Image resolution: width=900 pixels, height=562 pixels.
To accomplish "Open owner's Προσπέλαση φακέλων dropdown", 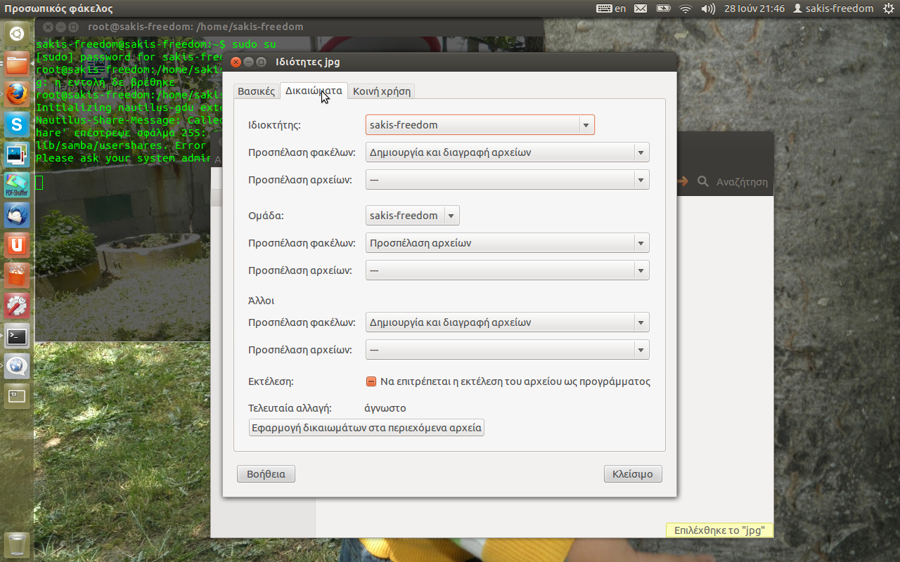I will point(507,152).
